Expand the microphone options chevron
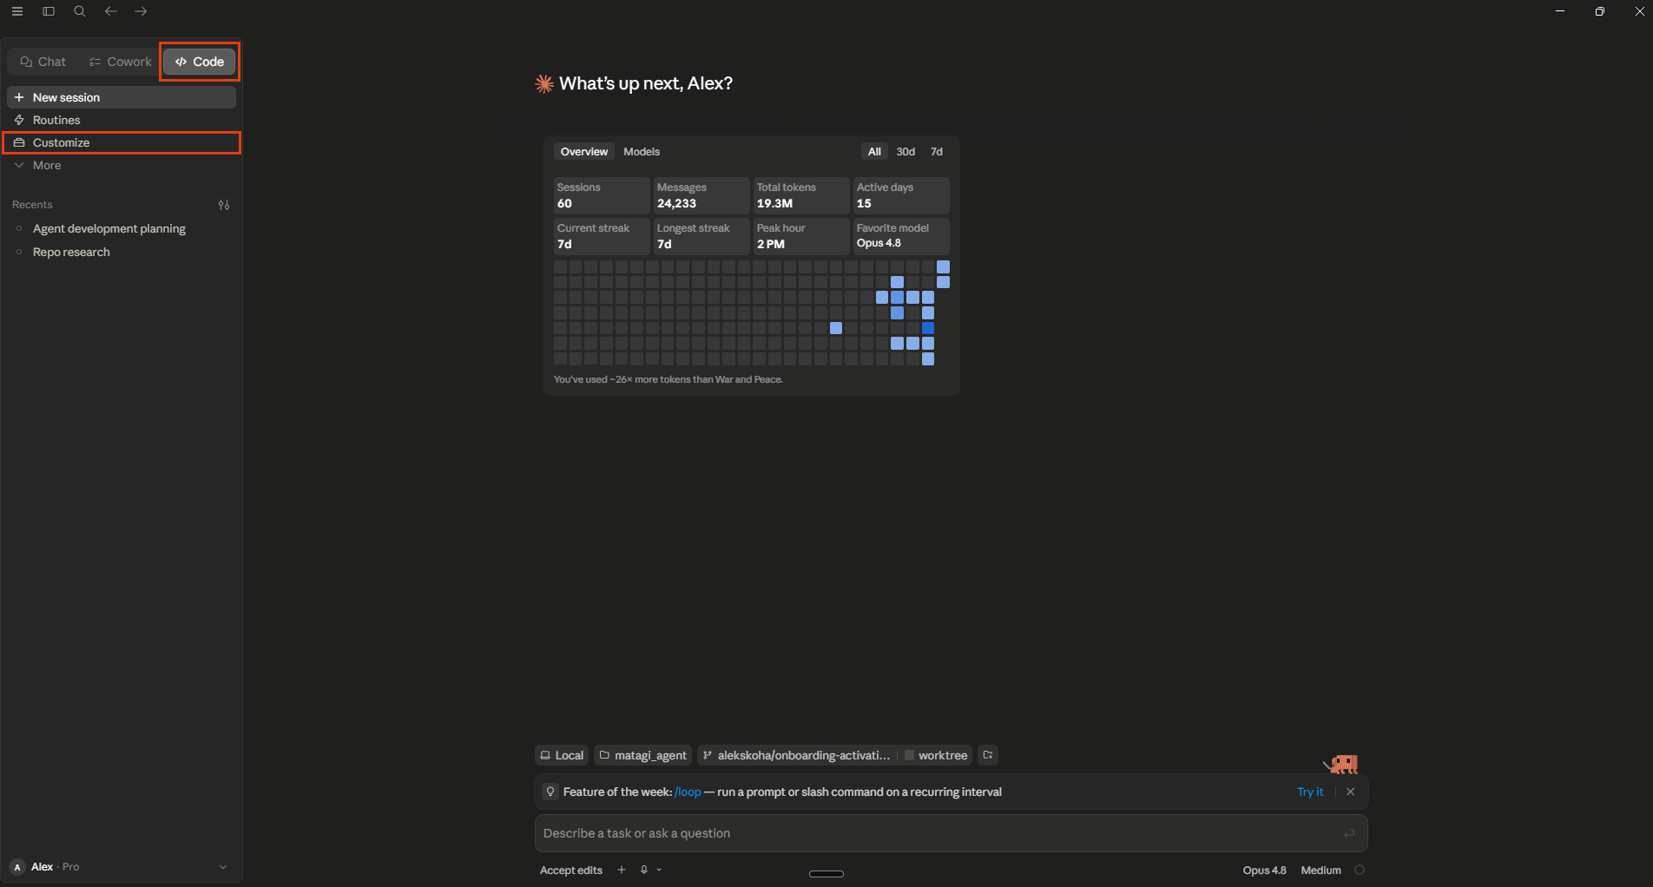This screenshot has height=887, width=1653. pos(659,870)
